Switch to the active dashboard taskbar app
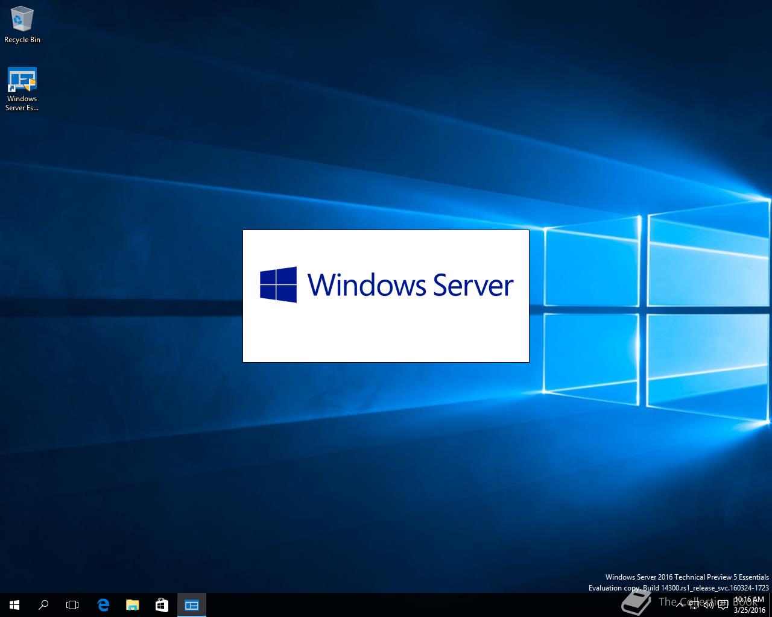 (192, 605)
